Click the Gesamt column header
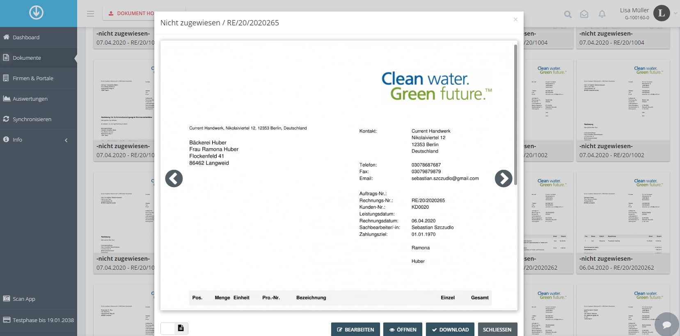This screenshot has height=336, width=680. click(x=480, y=298)
